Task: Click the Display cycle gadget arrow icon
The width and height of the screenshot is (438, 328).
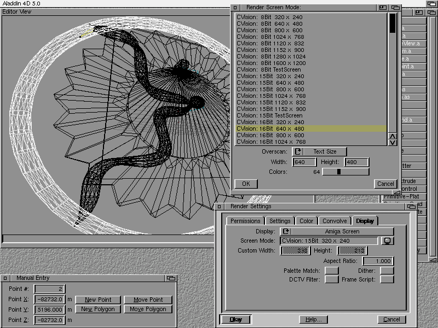Action: 285,232
